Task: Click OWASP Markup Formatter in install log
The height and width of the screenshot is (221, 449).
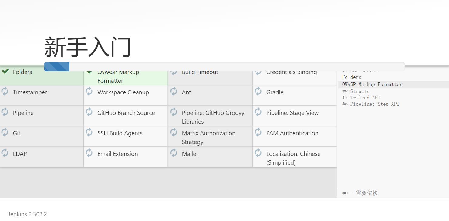Action: (372, 85)
